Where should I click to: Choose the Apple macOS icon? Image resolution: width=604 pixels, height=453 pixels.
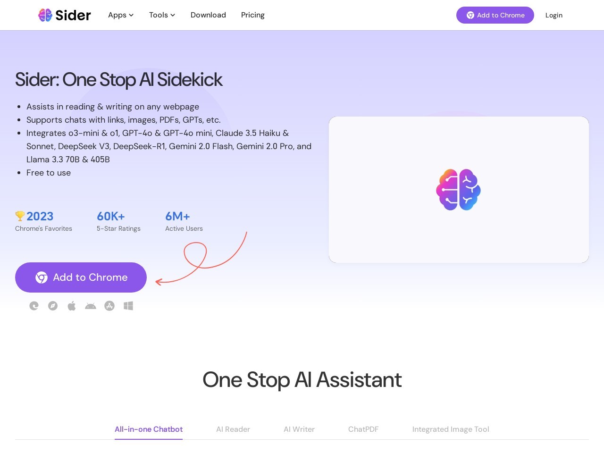point(72,306)
